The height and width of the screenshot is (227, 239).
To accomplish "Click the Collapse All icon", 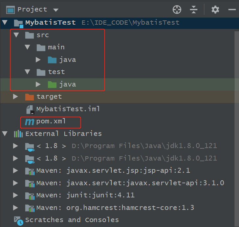I will tap(194, 10).
